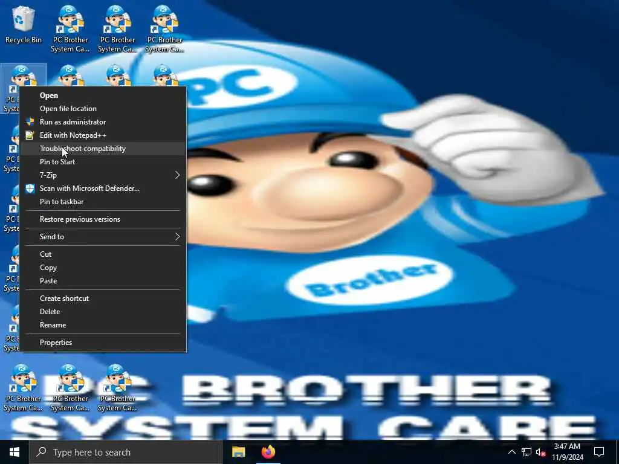Image resolution: width=619 pixels, height=464 pixels.
Task: Select Rename in the context menu
Action: point(103,325)
